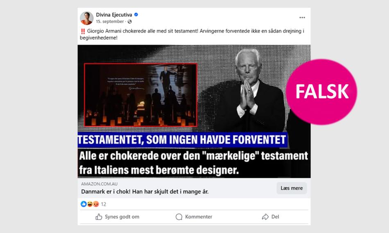
Task: Open the three-dot post options menu
Action: click(x=302, y=18)
